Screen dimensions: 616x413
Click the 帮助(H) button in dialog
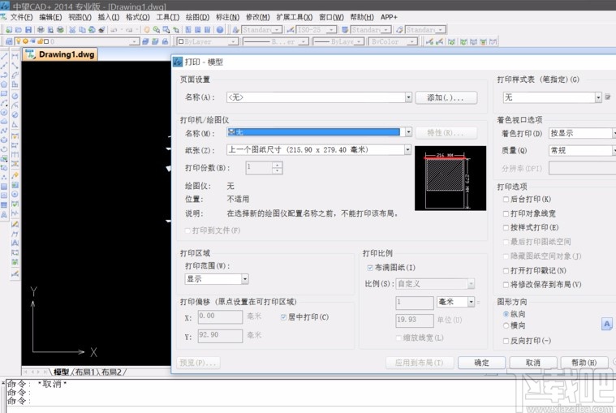click(x=584, y=363)
